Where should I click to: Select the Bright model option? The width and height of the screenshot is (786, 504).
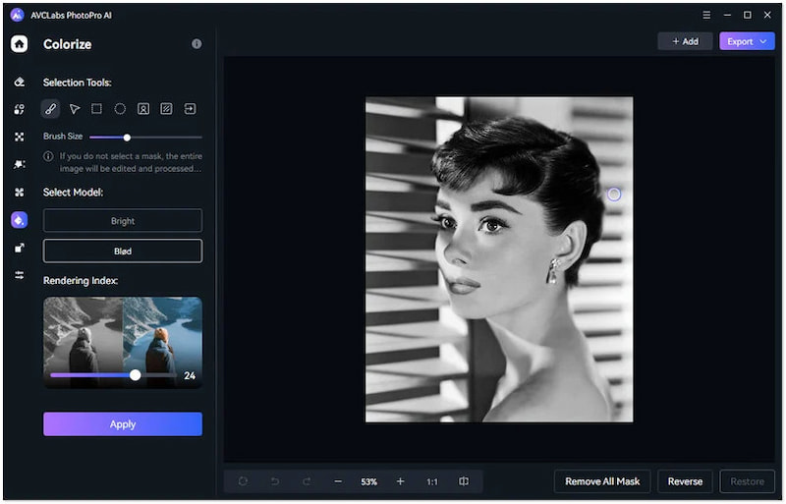[x=123, y=221]
